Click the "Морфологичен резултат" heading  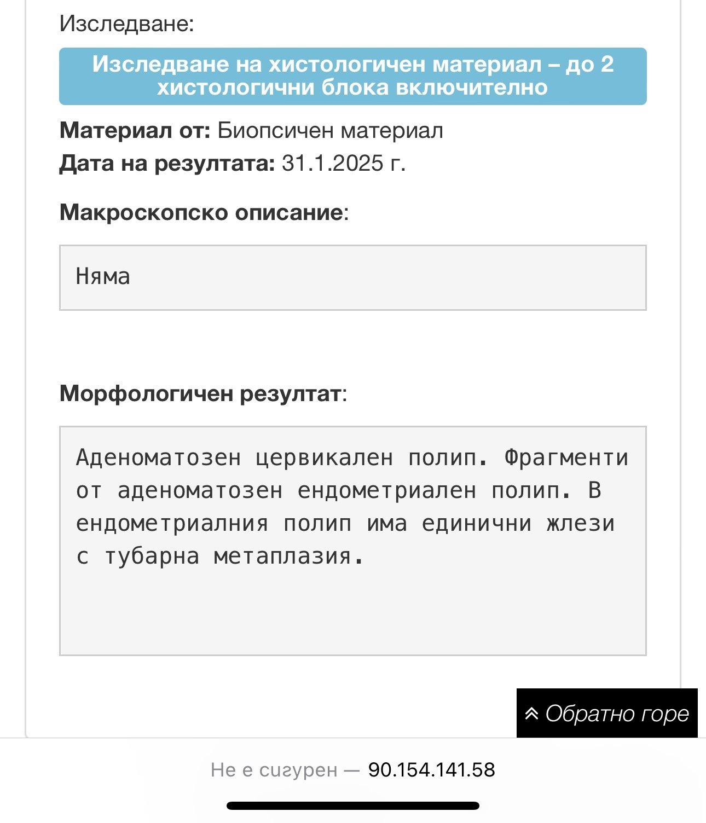point(200,393)
